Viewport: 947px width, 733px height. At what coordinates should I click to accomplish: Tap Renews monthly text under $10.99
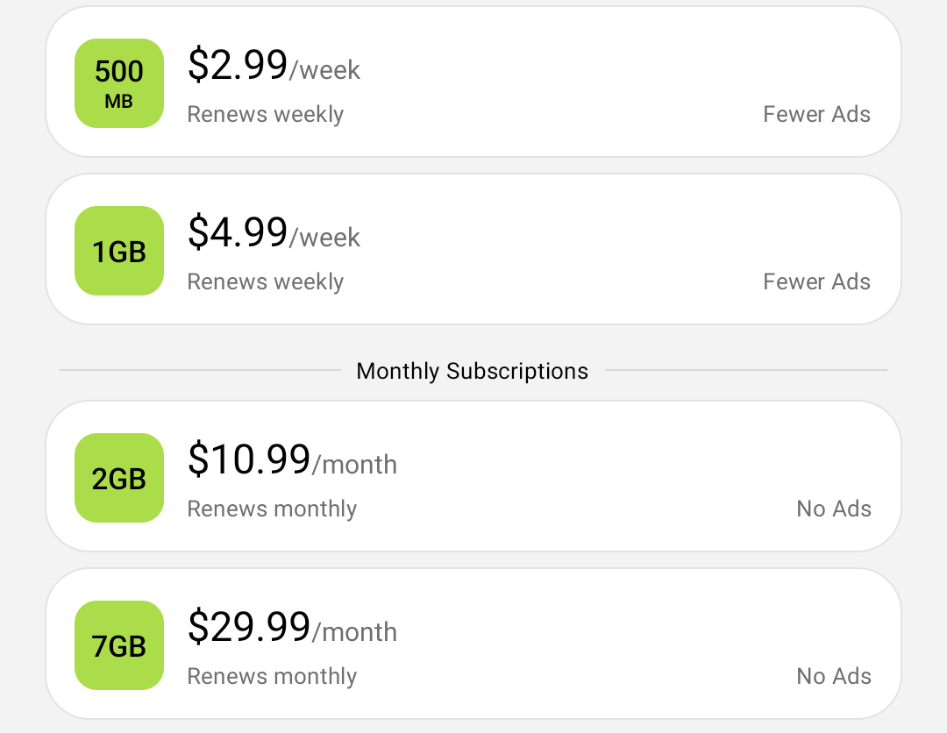(272, 509)
